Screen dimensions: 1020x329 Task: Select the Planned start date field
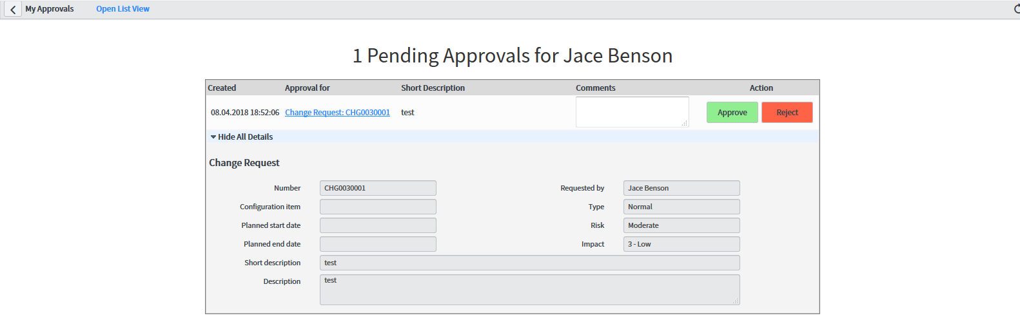point(378,225)
